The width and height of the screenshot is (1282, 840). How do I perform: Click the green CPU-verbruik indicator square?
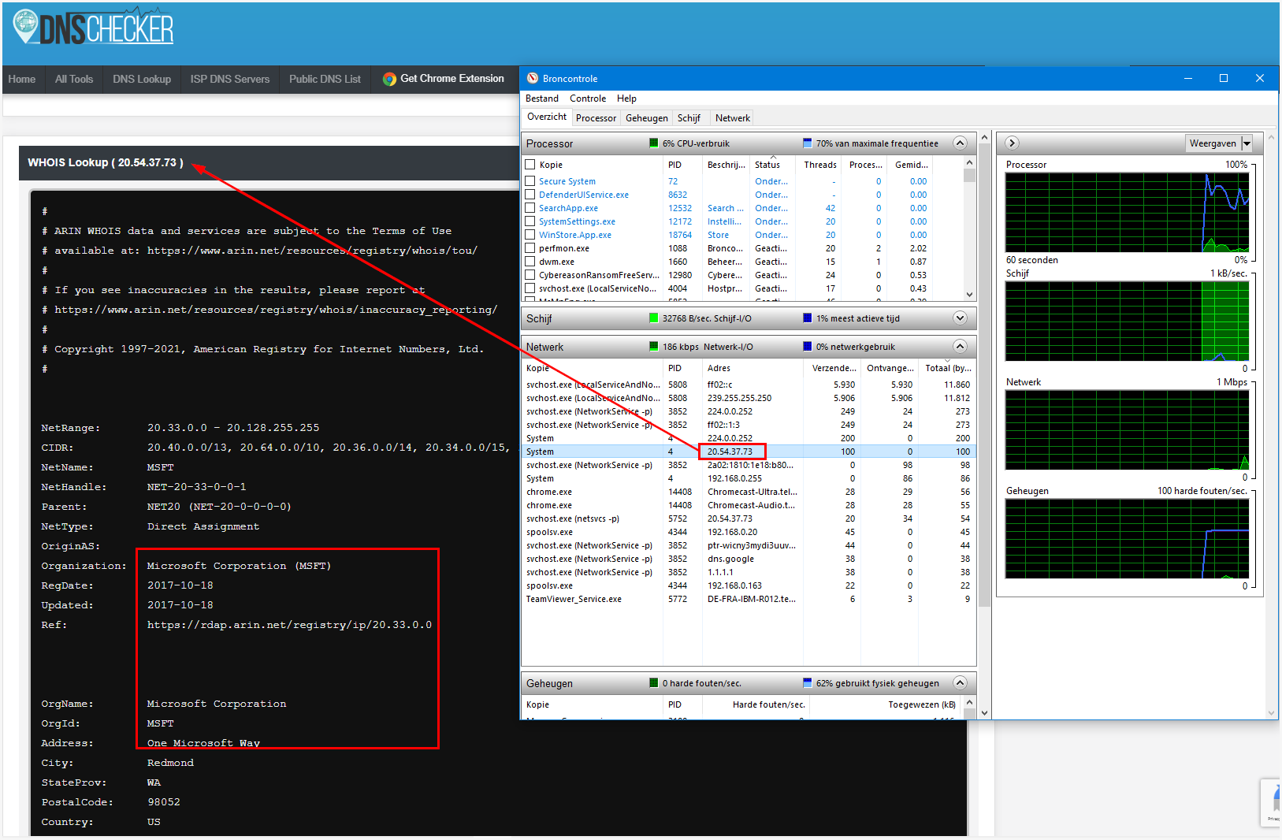pos(653,143)
